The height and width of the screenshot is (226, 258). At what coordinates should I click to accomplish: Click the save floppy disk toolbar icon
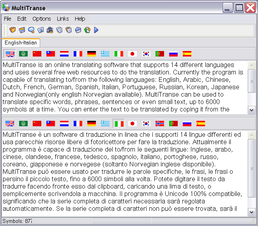tap(22, 30)
